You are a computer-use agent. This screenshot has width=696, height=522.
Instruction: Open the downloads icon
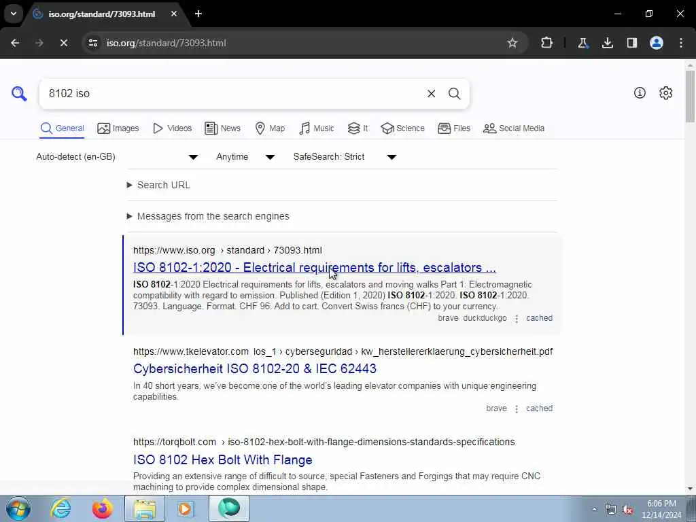coord(608,43)
